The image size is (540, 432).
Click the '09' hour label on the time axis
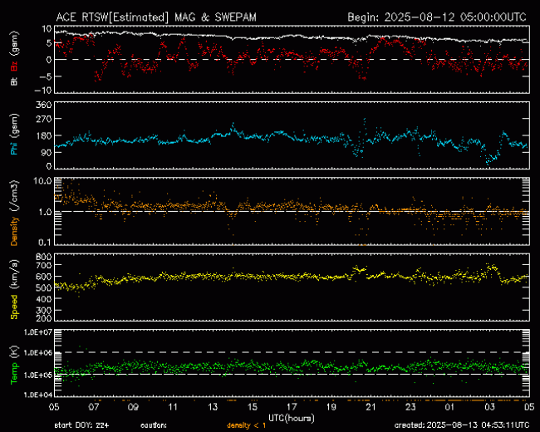pos(133,407)
